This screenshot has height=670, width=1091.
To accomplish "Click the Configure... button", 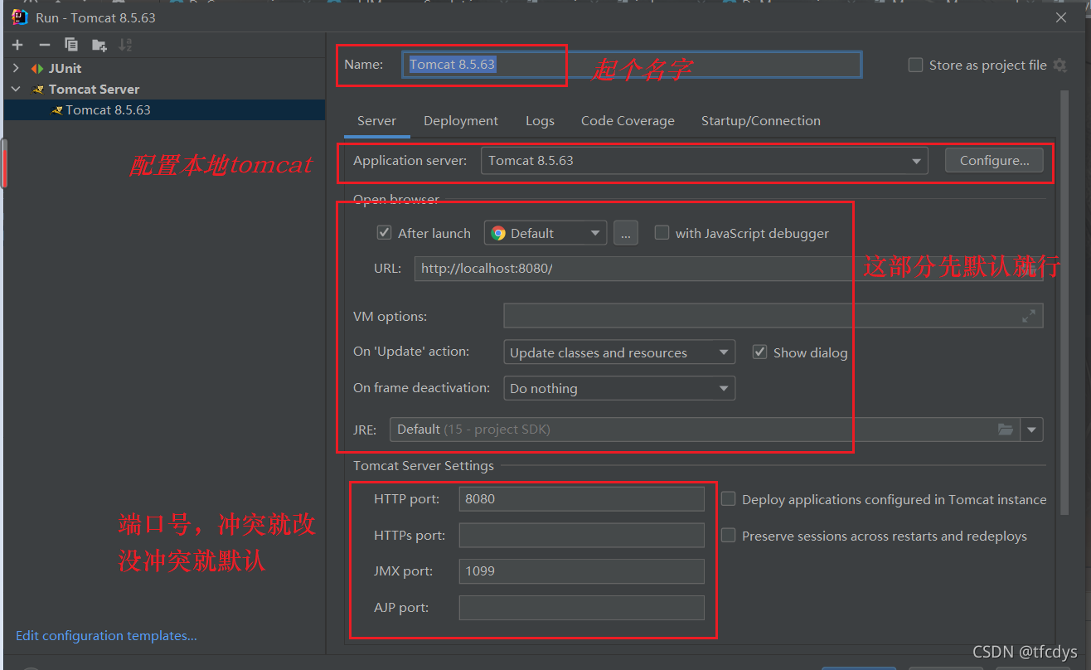I will tap(995, 161).
